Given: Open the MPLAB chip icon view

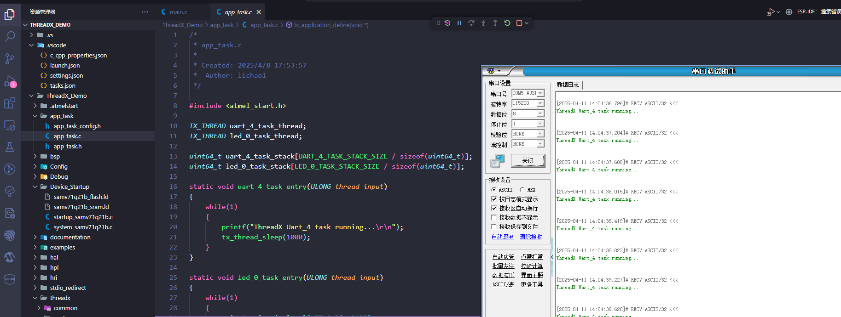Looking at the screenshot, I should (x=10, y=279).
